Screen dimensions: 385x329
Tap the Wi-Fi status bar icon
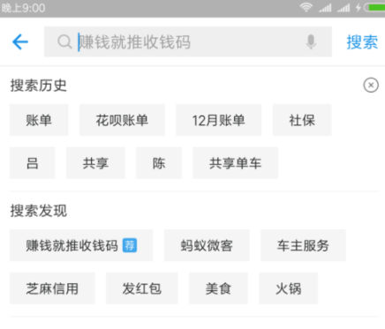pyautogui.click(x=306, y=7)
